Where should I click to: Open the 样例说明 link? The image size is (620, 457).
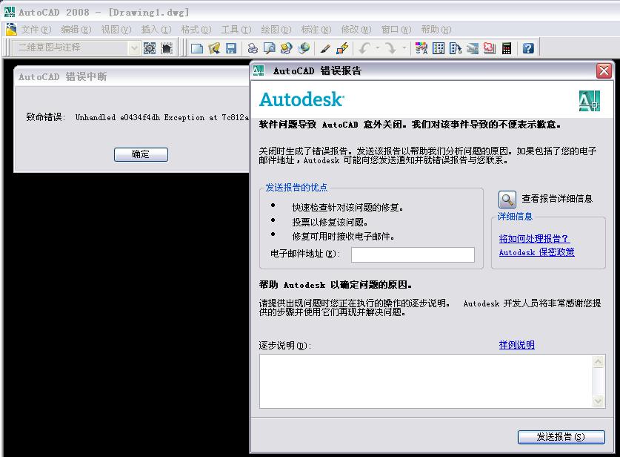coord(516,344)
